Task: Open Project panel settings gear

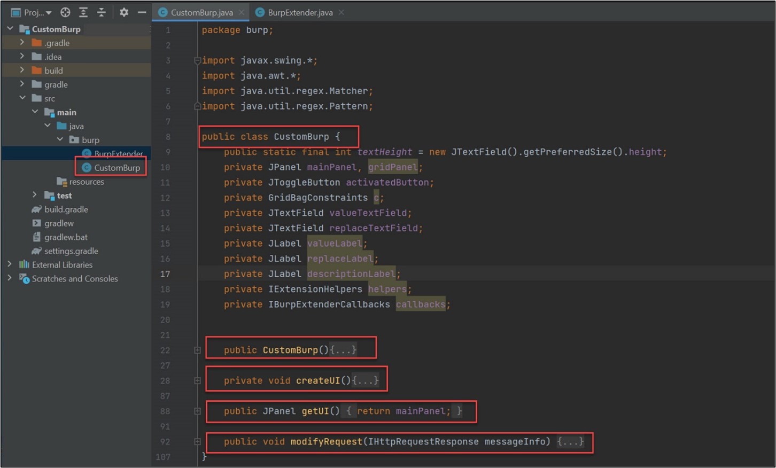Action: pos(124,12)
